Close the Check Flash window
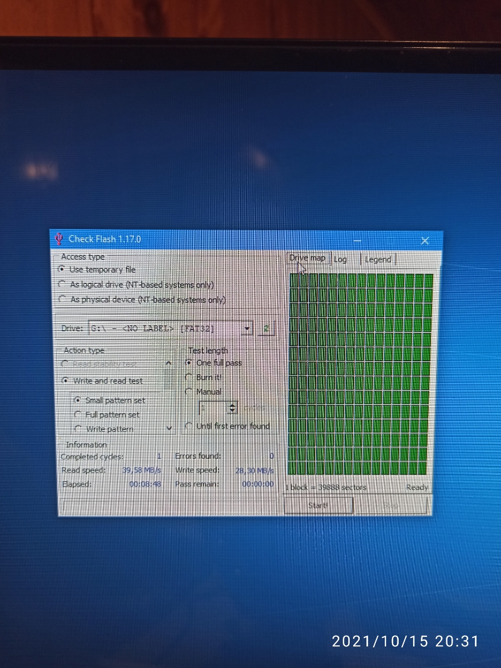The image size is (501, 668). tap(425, 240)
